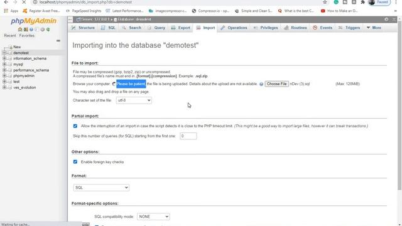Expand the performance_schema database node
This screenshot has height=226, width=402.
(4, 70)
